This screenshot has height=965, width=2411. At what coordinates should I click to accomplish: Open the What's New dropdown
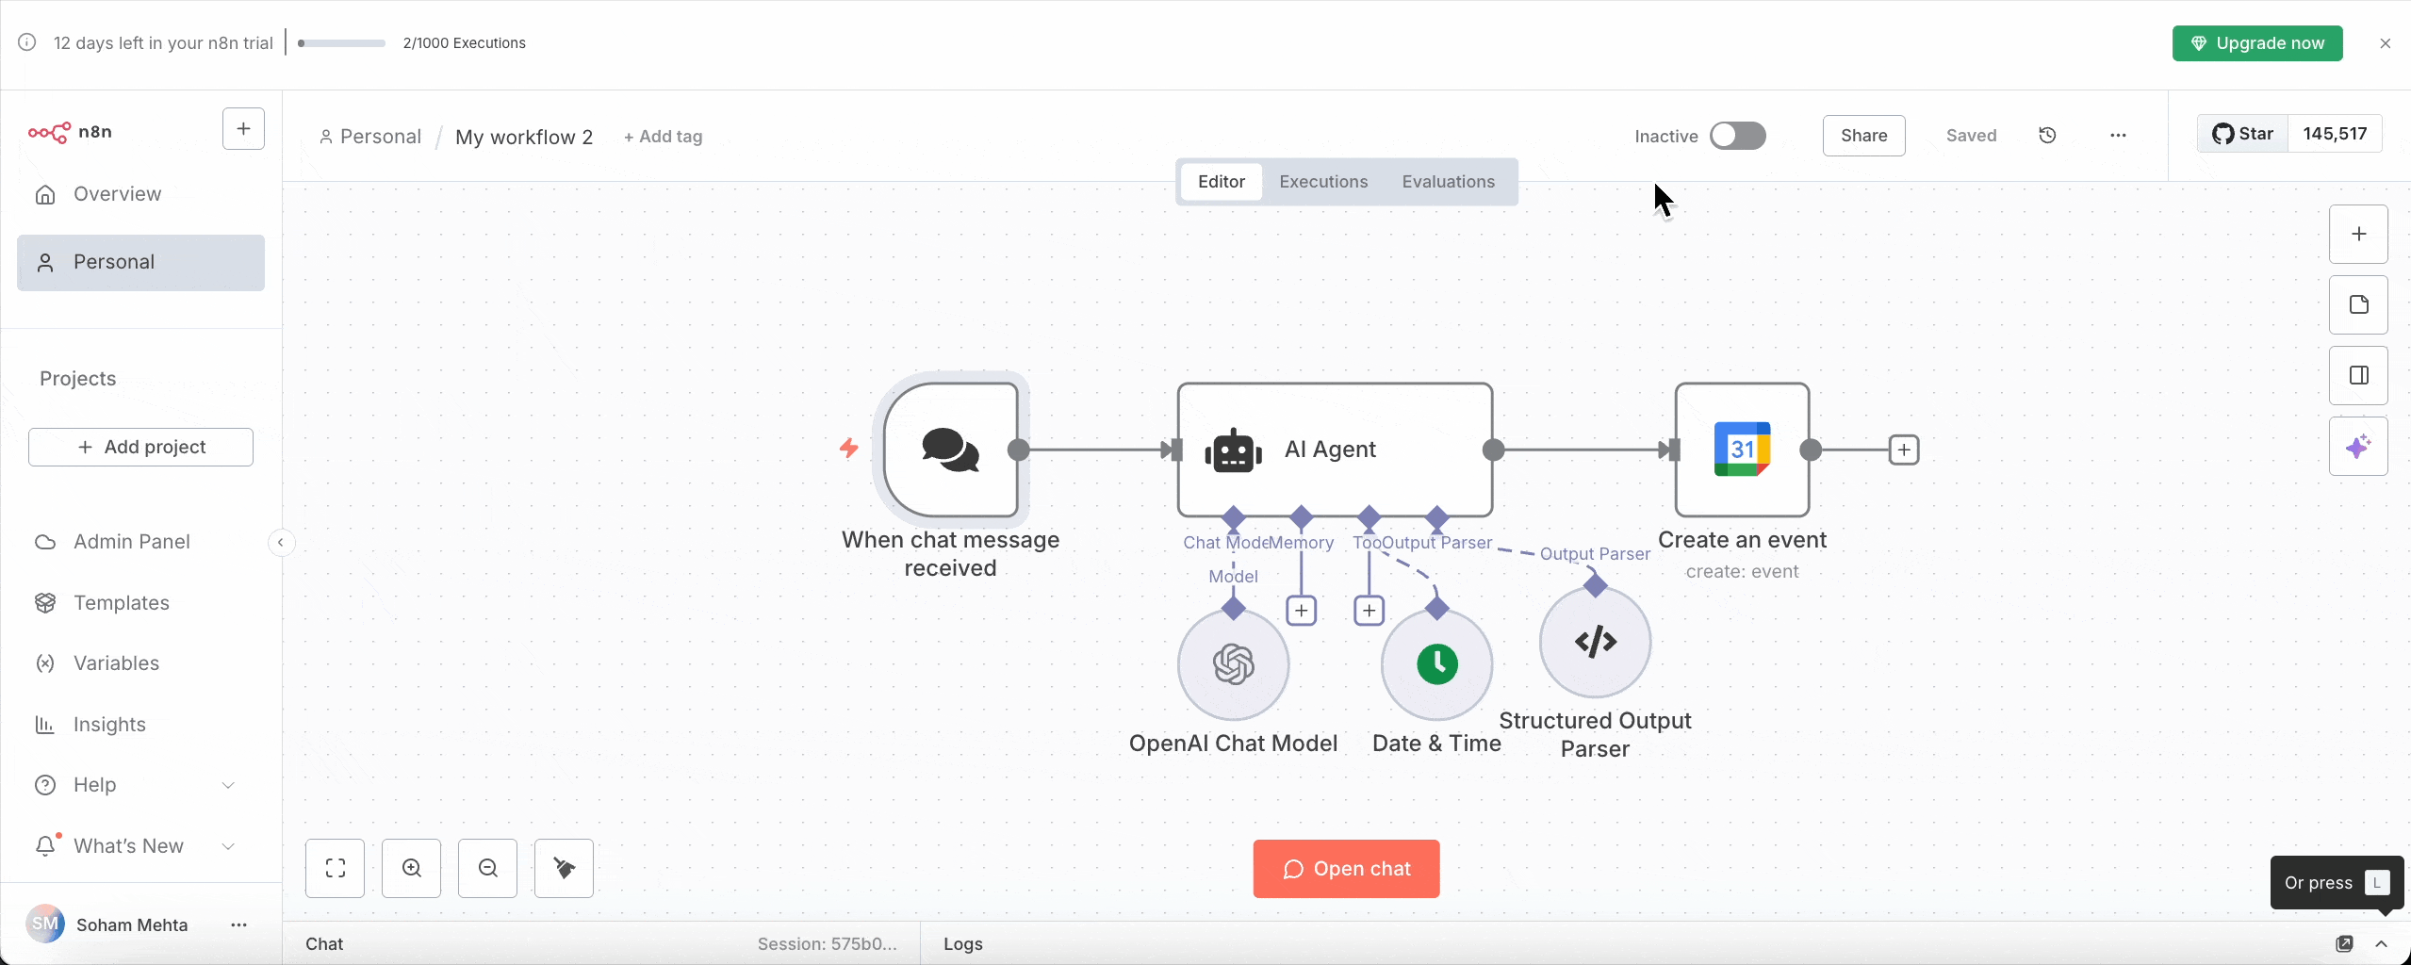[x=228, y=845]
